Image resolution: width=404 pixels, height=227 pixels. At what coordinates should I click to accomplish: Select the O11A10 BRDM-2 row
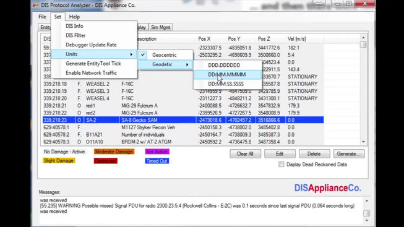[x=183, y=142]
